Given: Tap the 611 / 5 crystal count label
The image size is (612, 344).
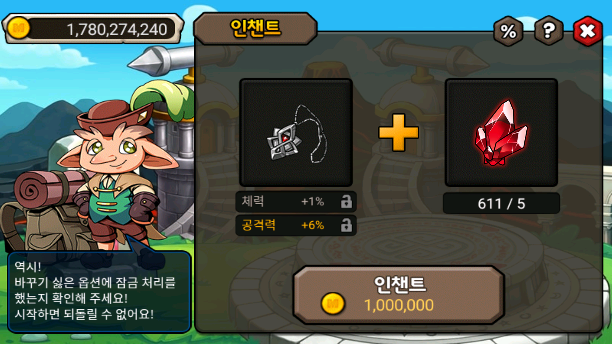Looking at the screenshot, I should click(501, 203).
